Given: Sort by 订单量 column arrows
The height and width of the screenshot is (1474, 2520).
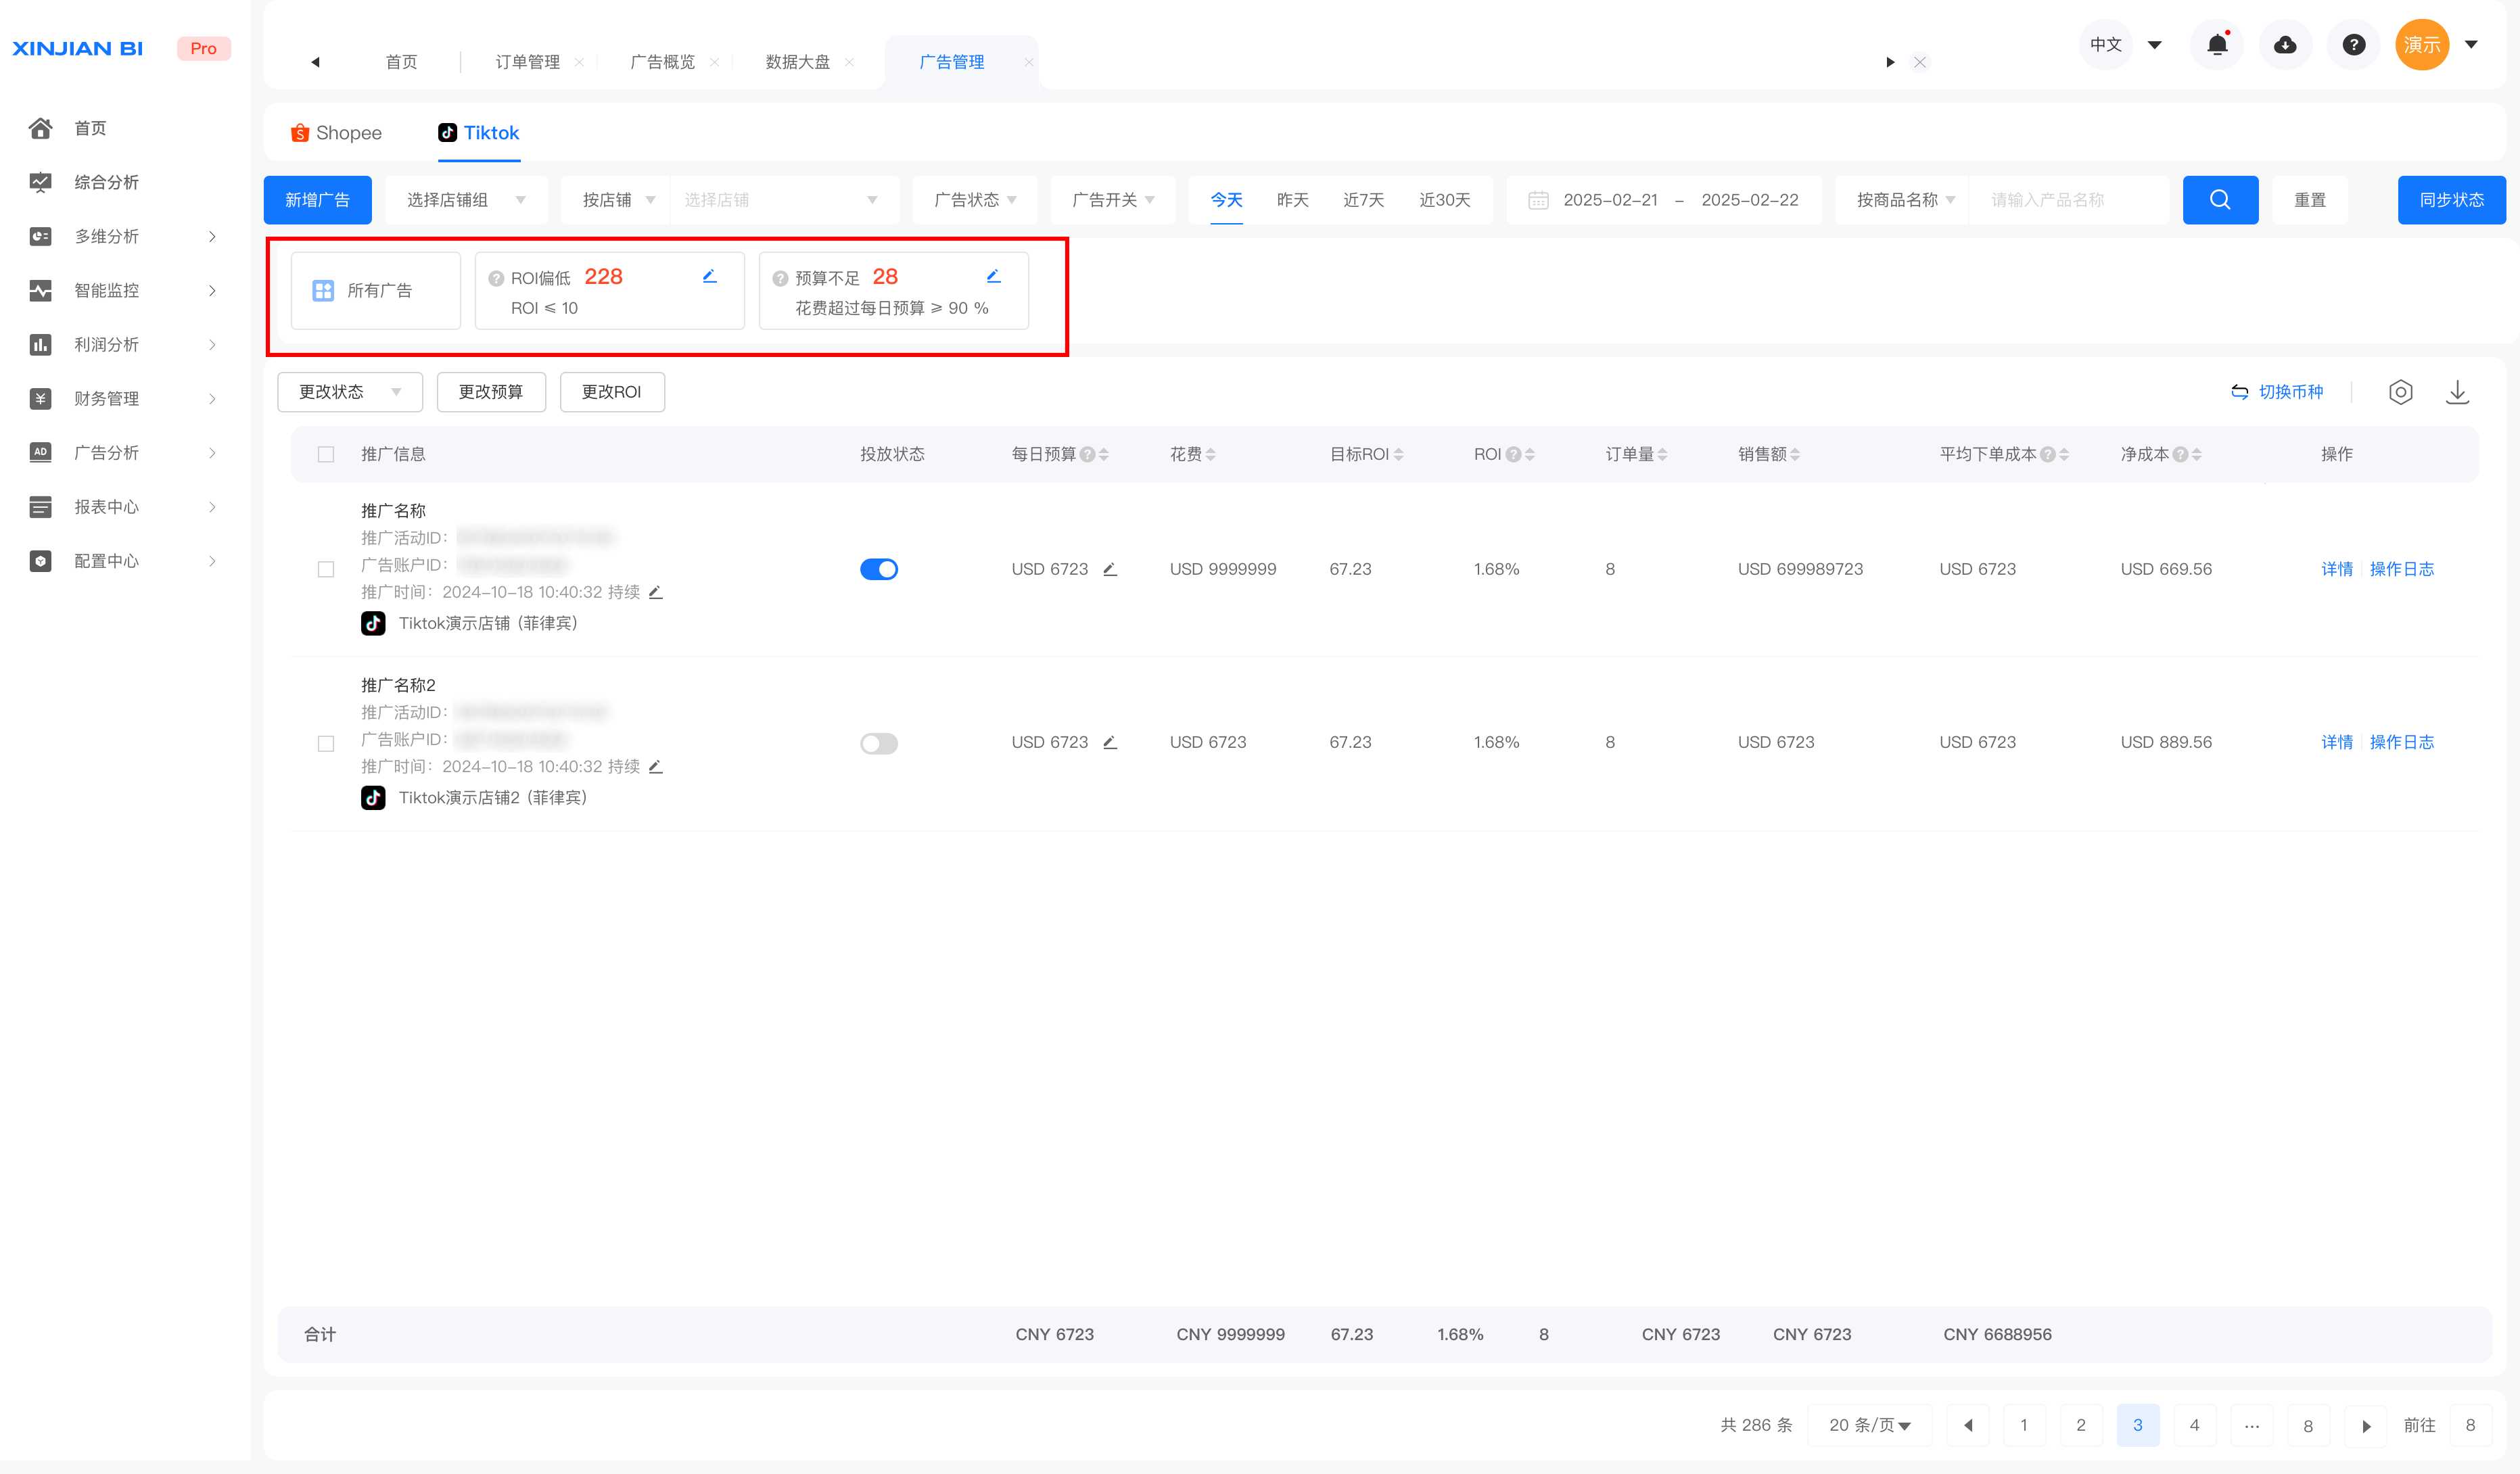Looking at the screenshot, I should pos(1662,455).
